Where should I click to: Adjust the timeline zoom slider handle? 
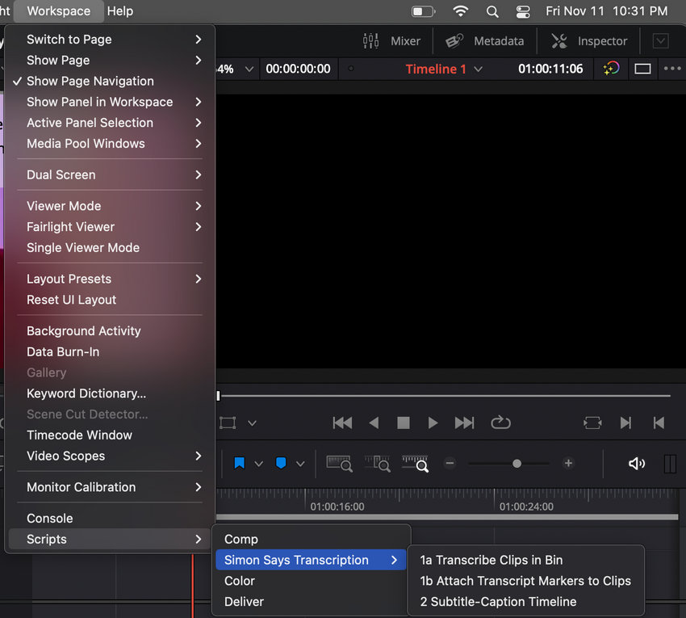tap(517, 464)
